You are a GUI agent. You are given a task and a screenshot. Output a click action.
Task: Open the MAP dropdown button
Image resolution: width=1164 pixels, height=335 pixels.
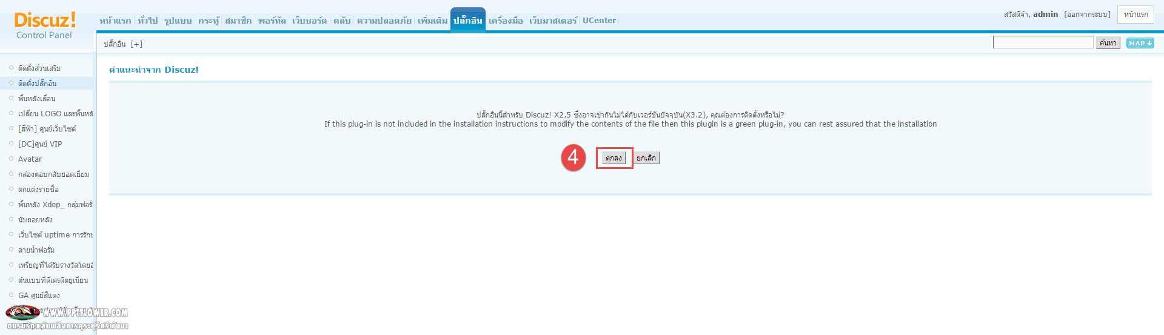(x=1140, y=43)
